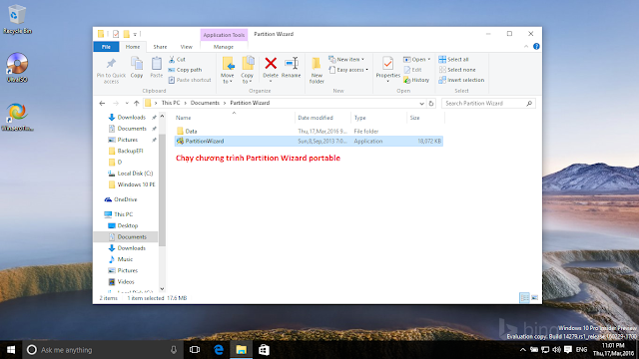Open Task View on taskbar
This screenshot has height=359, width=639.
[195, 350]
